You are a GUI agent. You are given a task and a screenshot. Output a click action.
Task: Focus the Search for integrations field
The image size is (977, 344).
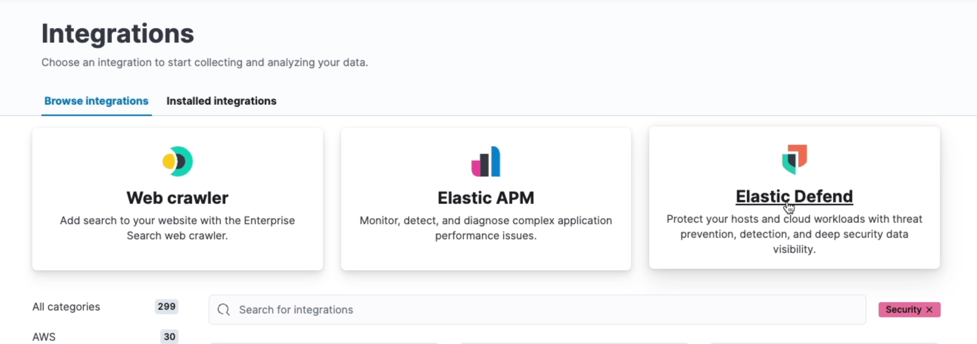tap(537, 310)
